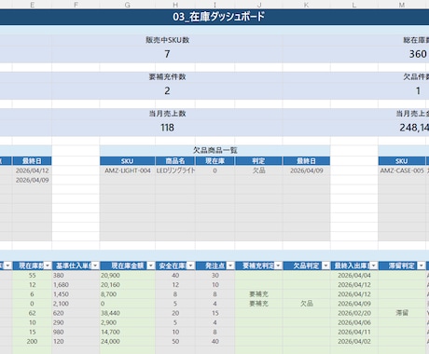
Task: Select the 現在庫金額 cell 20,900
Action: pyautogui.click(x=128, y=276)
